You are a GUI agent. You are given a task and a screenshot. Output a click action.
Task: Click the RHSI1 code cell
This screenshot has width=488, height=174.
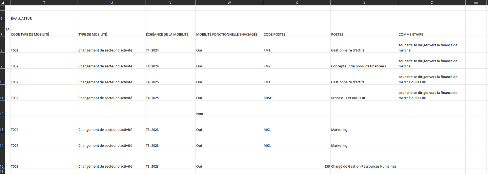point(297,98)
